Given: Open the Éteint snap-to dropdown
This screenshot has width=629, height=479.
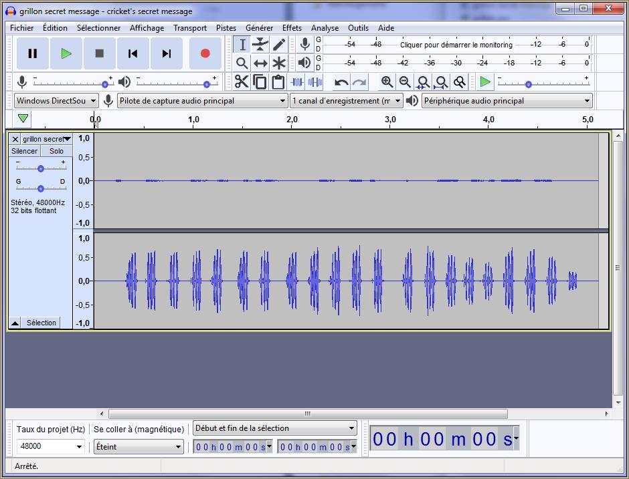Looking at the screenshot, I should click(x=139, y=446).
